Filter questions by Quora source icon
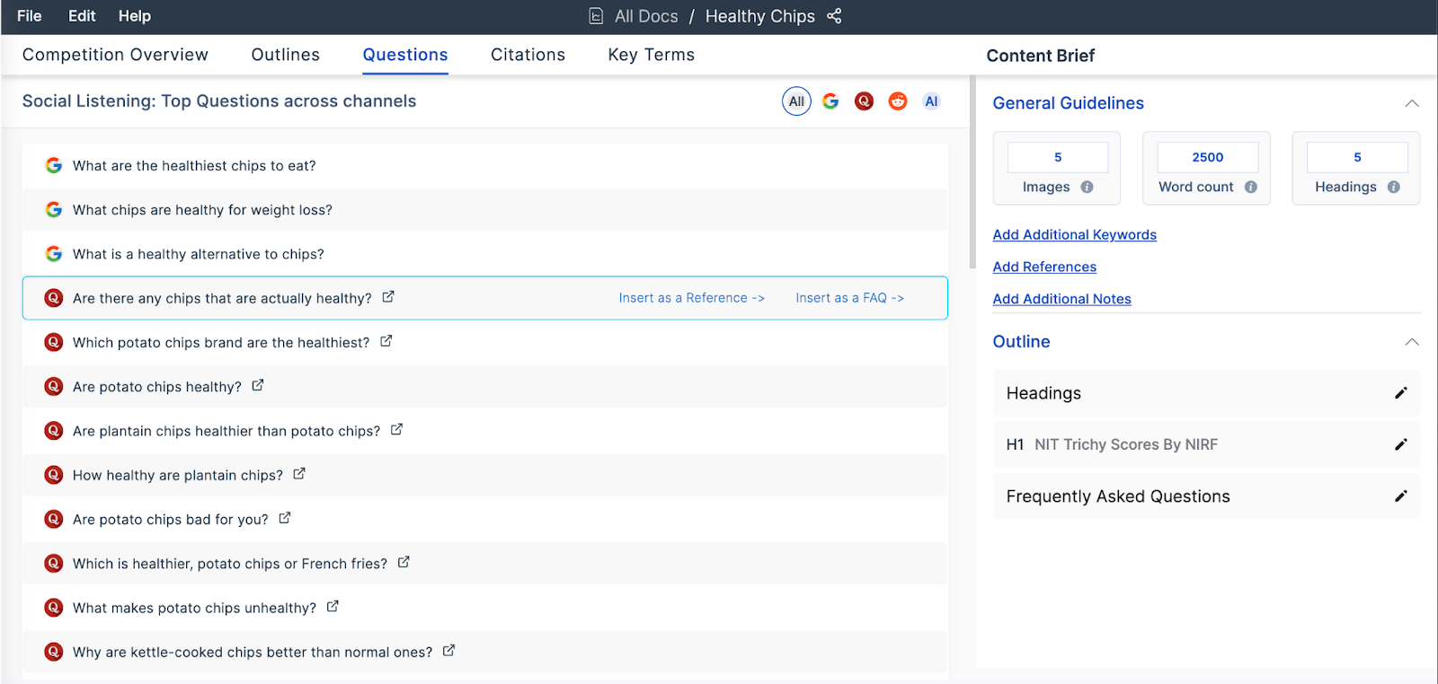Screen dimensions: 1438x684 864,101
